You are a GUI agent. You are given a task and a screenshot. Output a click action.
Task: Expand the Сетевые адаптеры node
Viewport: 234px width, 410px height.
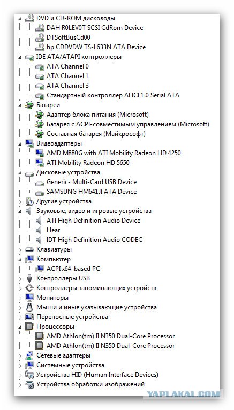click(x=20, y=356)
